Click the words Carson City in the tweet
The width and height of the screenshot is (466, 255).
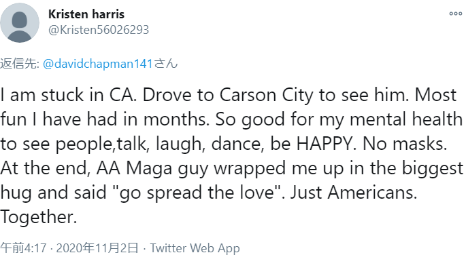pyautogui.click(x=266, y=96)
